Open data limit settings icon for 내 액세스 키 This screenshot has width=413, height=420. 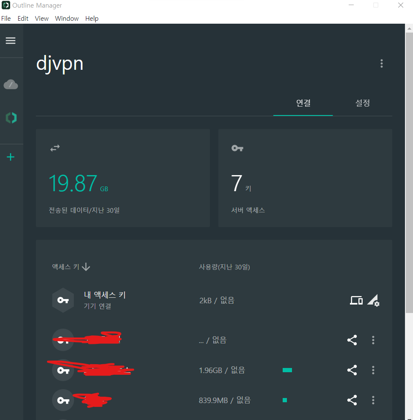coord(373,301)
